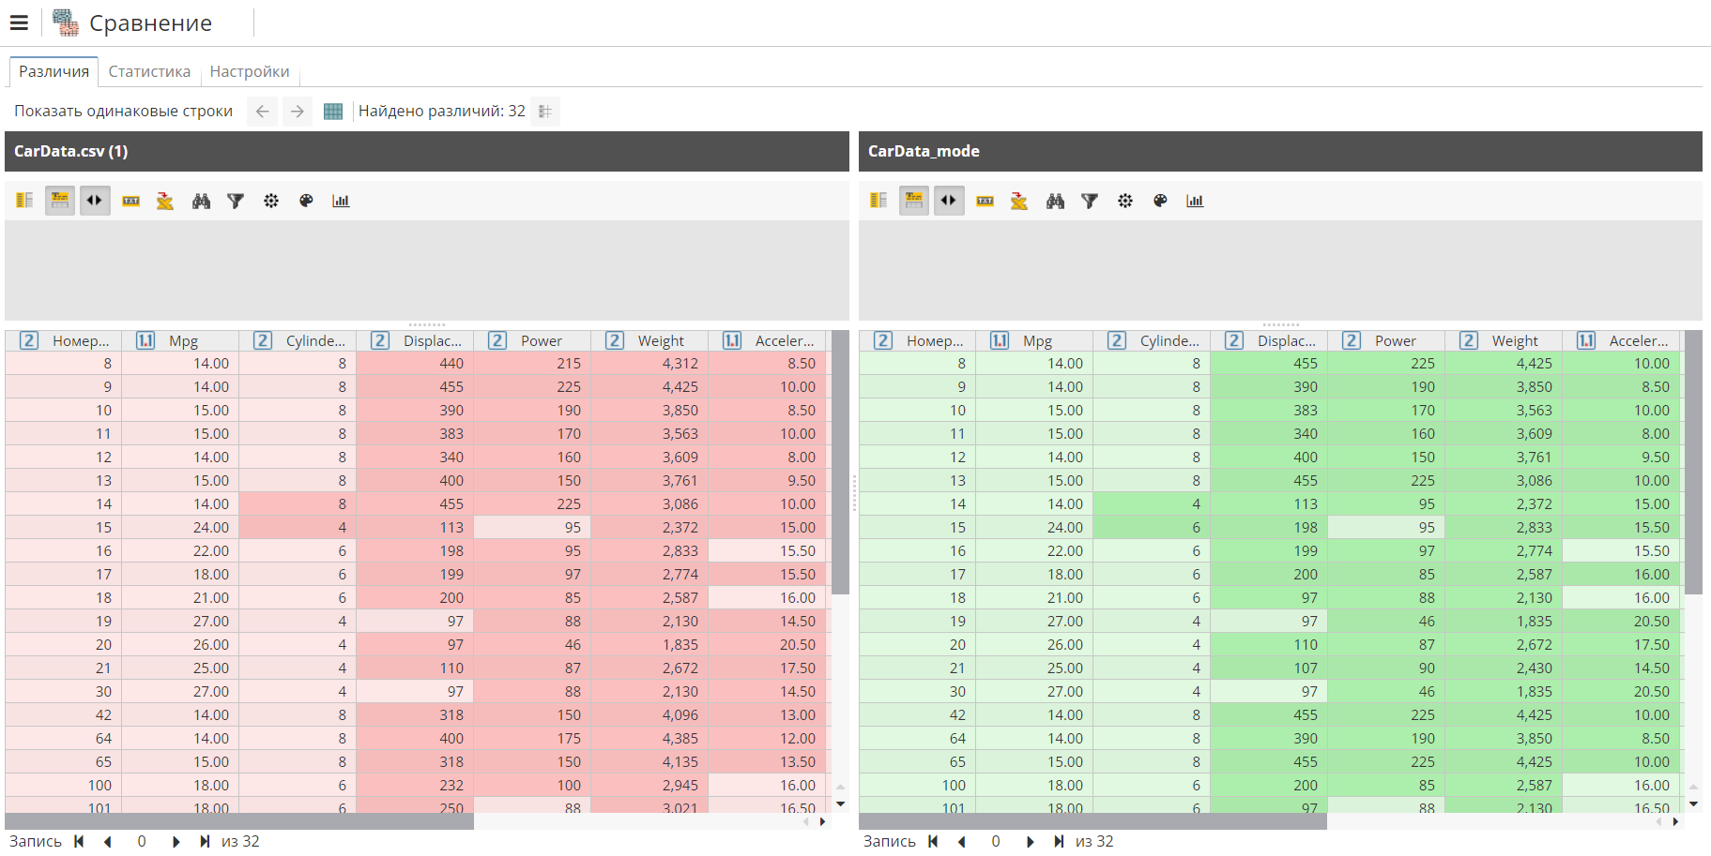Switch to the Статистика tab
1711x856 pixels.
[149, 71]
